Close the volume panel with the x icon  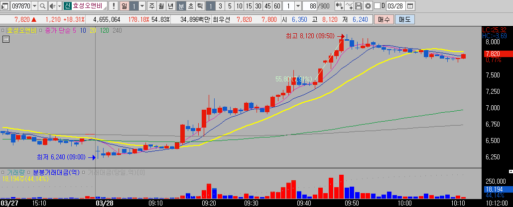(x=511, y=171)
